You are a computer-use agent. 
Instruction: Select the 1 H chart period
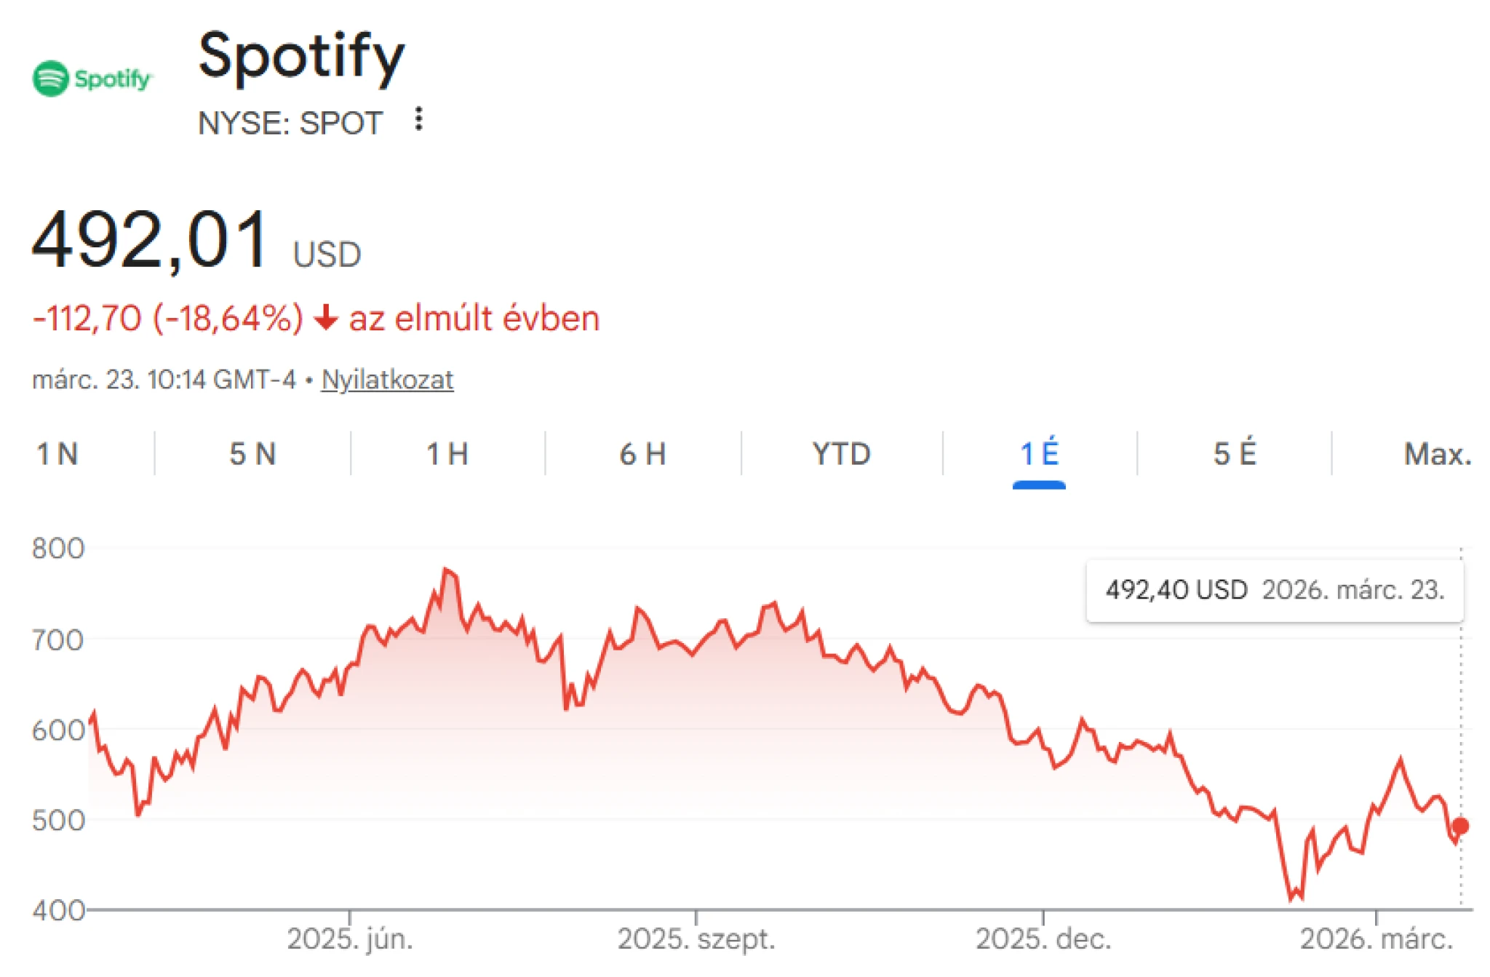coord(447,454)
